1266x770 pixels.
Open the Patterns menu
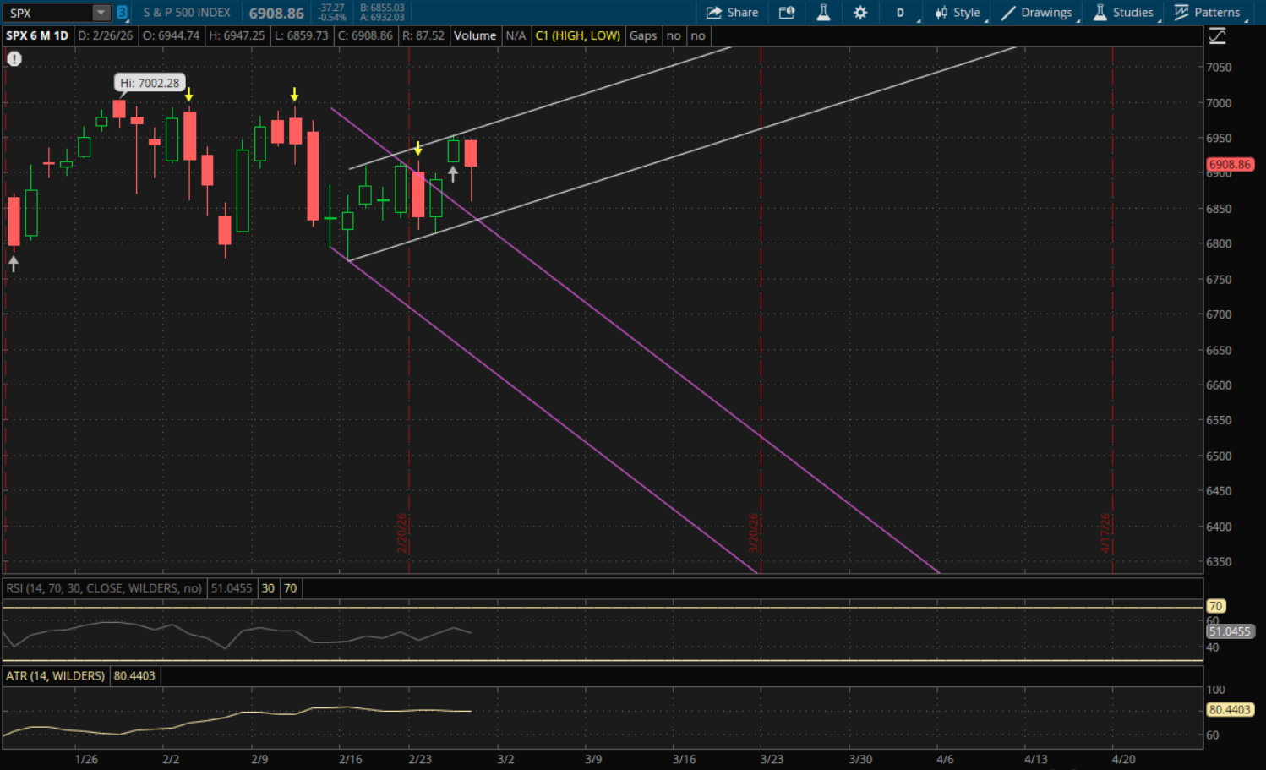coord(1208,13)
